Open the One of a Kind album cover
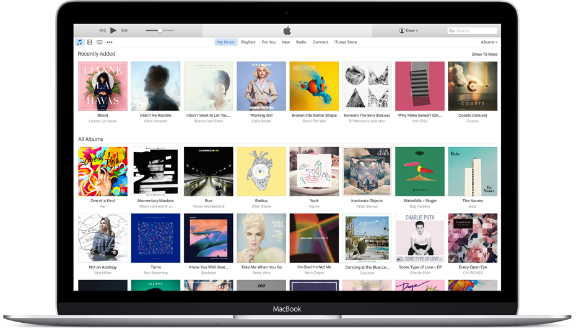The width and height of the screenshot is (576, 329). [103, 172]
